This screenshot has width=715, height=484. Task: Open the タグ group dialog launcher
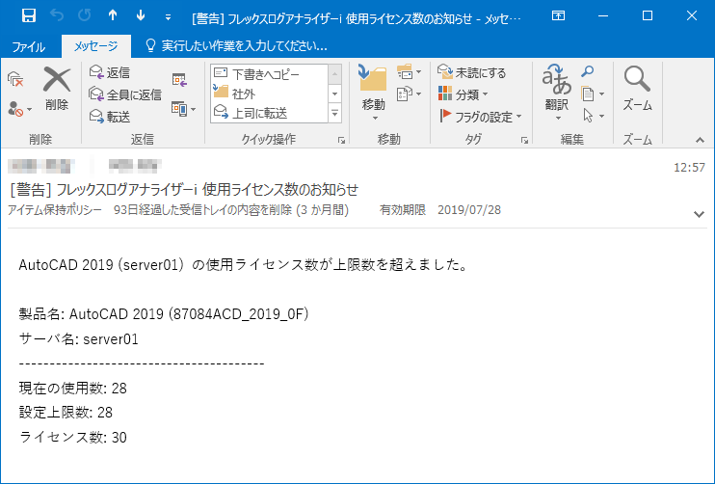click(x=525, y=141)
